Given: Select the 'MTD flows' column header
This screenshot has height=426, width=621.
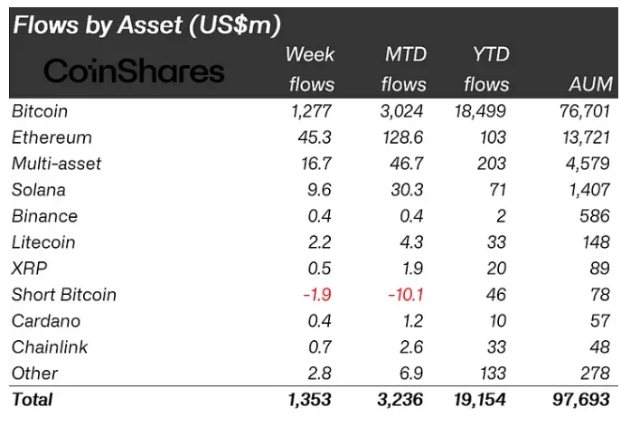Looking at the screenshot, I should 403,69.
